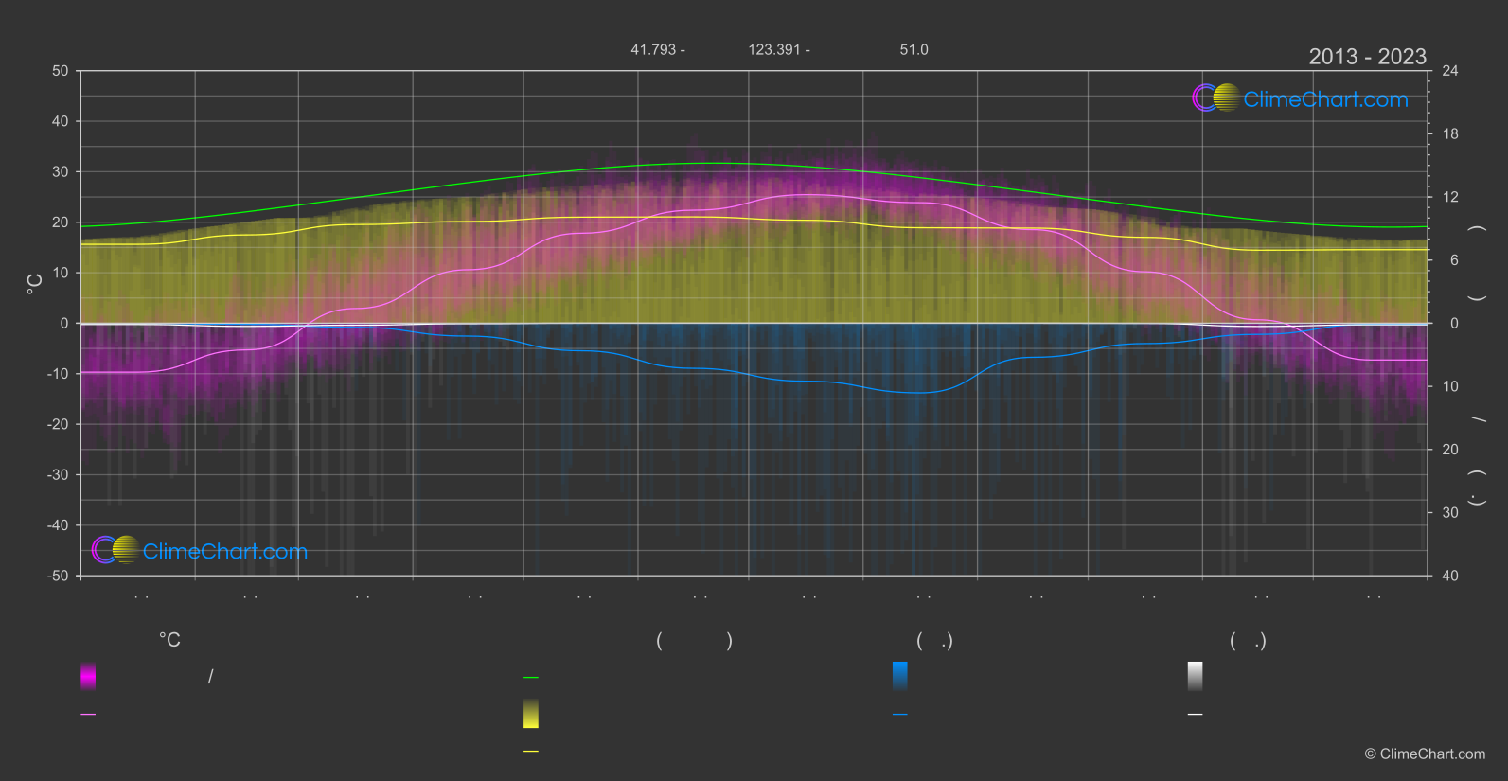Click the blue gradient precipitation legend swatch
Image resolution: width=1508 pixels, height=781 pixels.
click(x=900, y=676)
